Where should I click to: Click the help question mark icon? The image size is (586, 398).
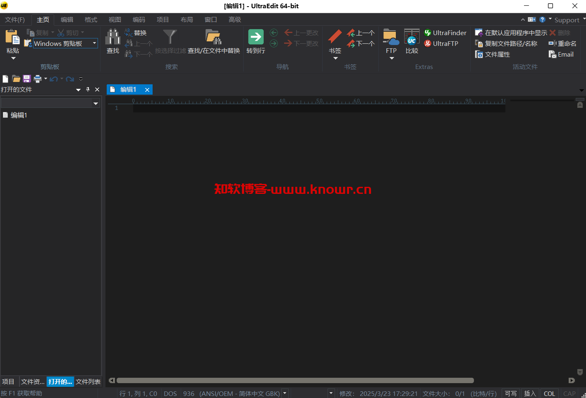point(542,19)
